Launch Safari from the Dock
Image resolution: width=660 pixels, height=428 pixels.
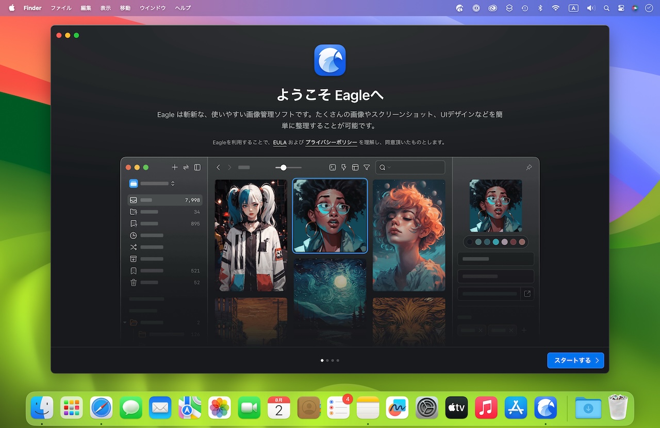click(102, 408)
